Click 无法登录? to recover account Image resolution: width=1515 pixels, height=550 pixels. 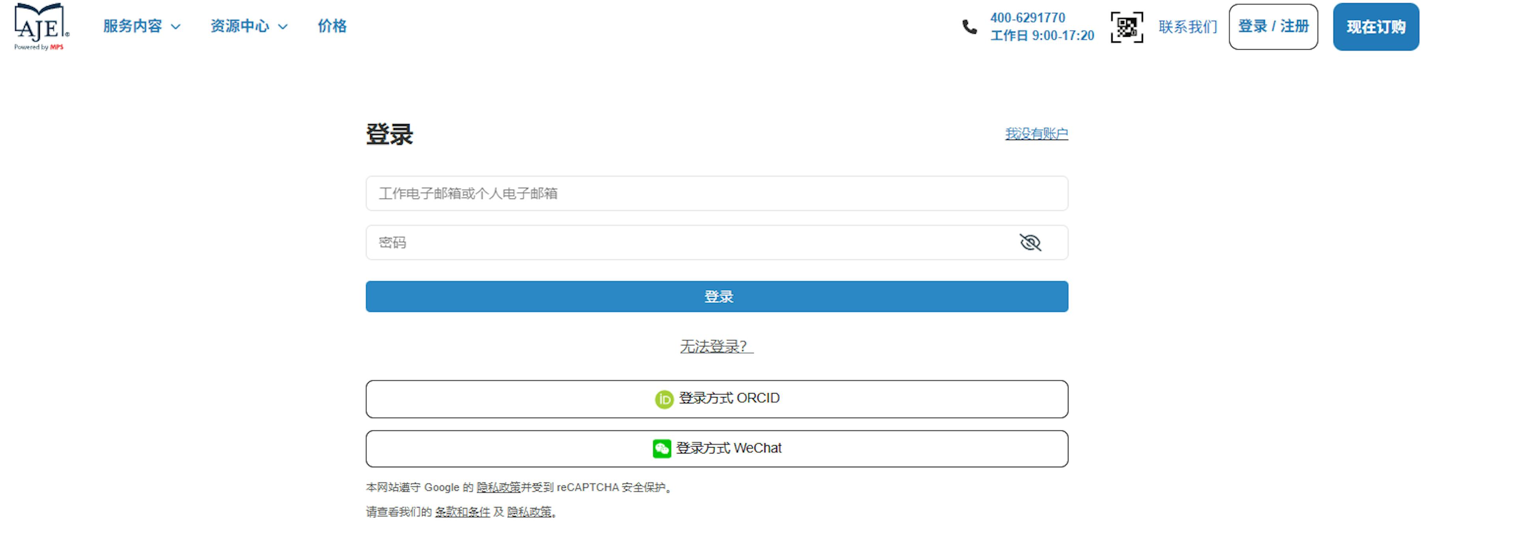tap(715, 347)
